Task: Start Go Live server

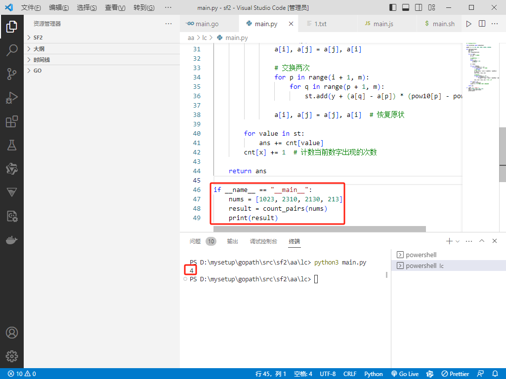Action: tap(405, 374)
